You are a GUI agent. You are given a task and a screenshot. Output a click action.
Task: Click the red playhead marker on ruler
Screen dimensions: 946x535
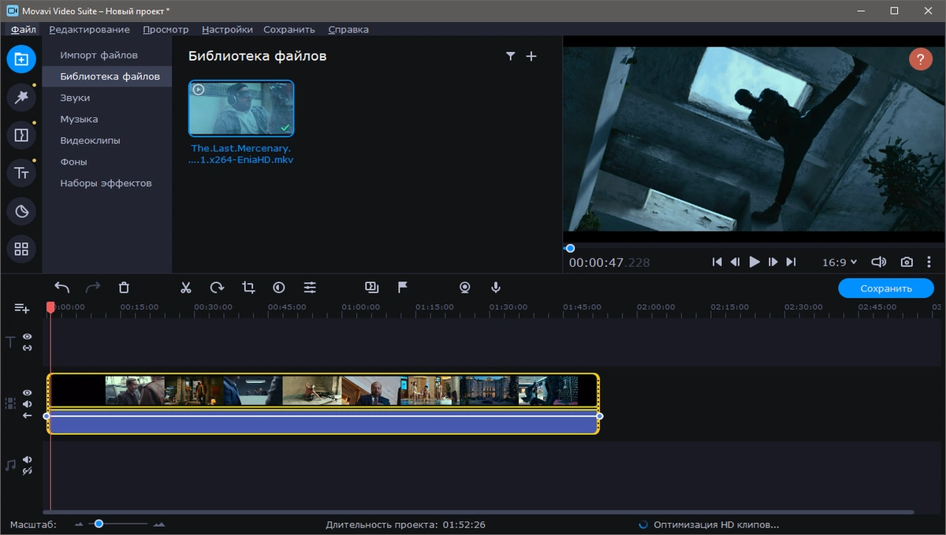pyautogui.click(x=50, y=307)
